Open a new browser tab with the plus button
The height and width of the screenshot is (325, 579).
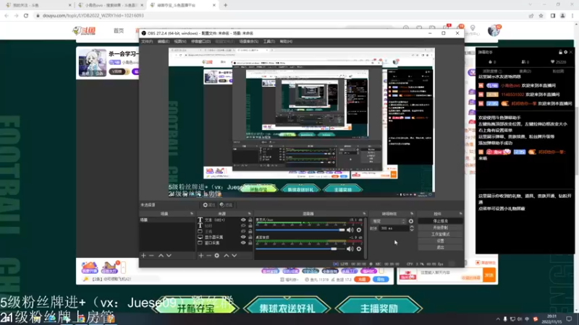click(225, 5)
